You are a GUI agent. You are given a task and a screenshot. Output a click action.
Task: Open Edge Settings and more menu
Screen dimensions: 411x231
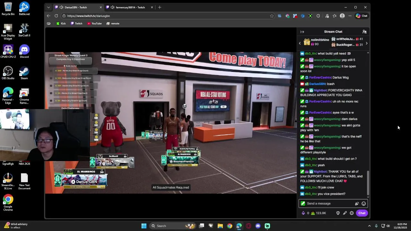point(350,16)
